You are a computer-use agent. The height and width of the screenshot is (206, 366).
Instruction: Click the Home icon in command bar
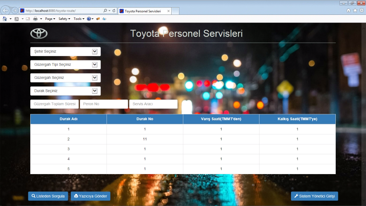point(5,19)
